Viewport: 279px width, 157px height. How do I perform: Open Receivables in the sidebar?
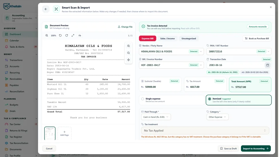(20, 79)
